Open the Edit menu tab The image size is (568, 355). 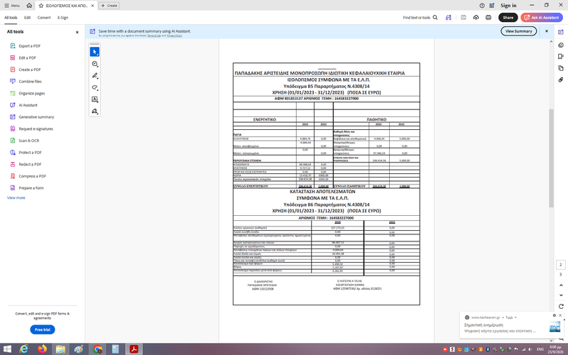pyautogui.click(x=28, y=17)
